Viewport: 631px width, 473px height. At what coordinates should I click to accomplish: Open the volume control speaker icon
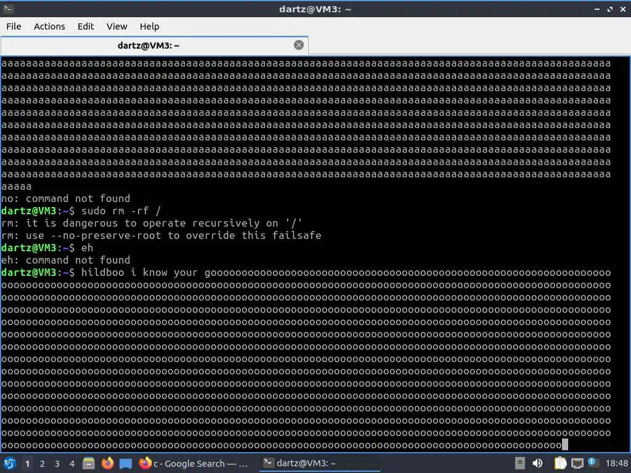[537, 463]
